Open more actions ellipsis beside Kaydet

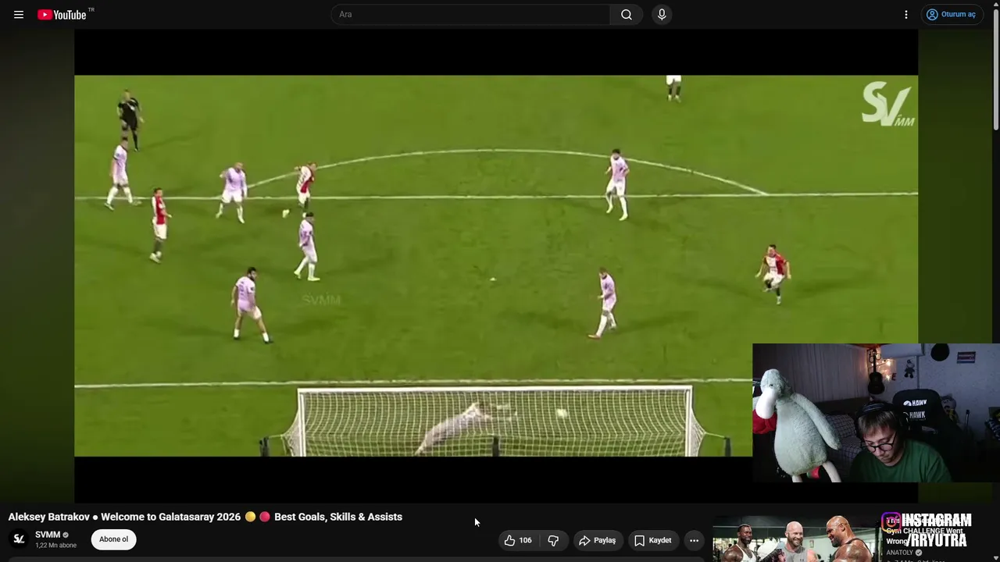[694, 540]
